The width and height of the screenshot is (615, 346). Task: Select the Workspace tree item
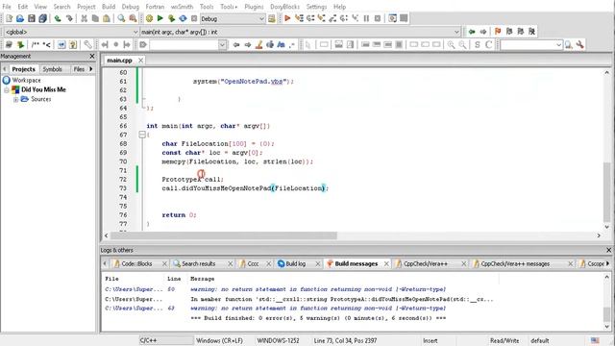click(x=26, y=80)
